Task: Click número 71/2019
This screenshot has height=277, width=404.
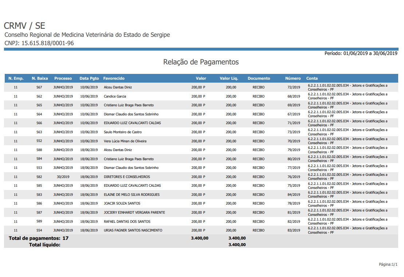Action: (294, 123)
